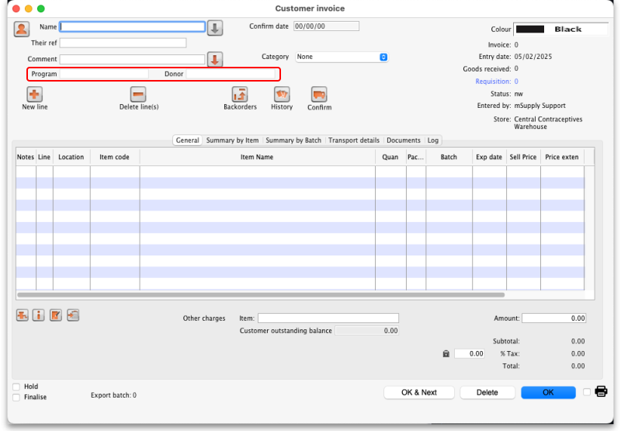Click the New line plus icon

(34, 94)
